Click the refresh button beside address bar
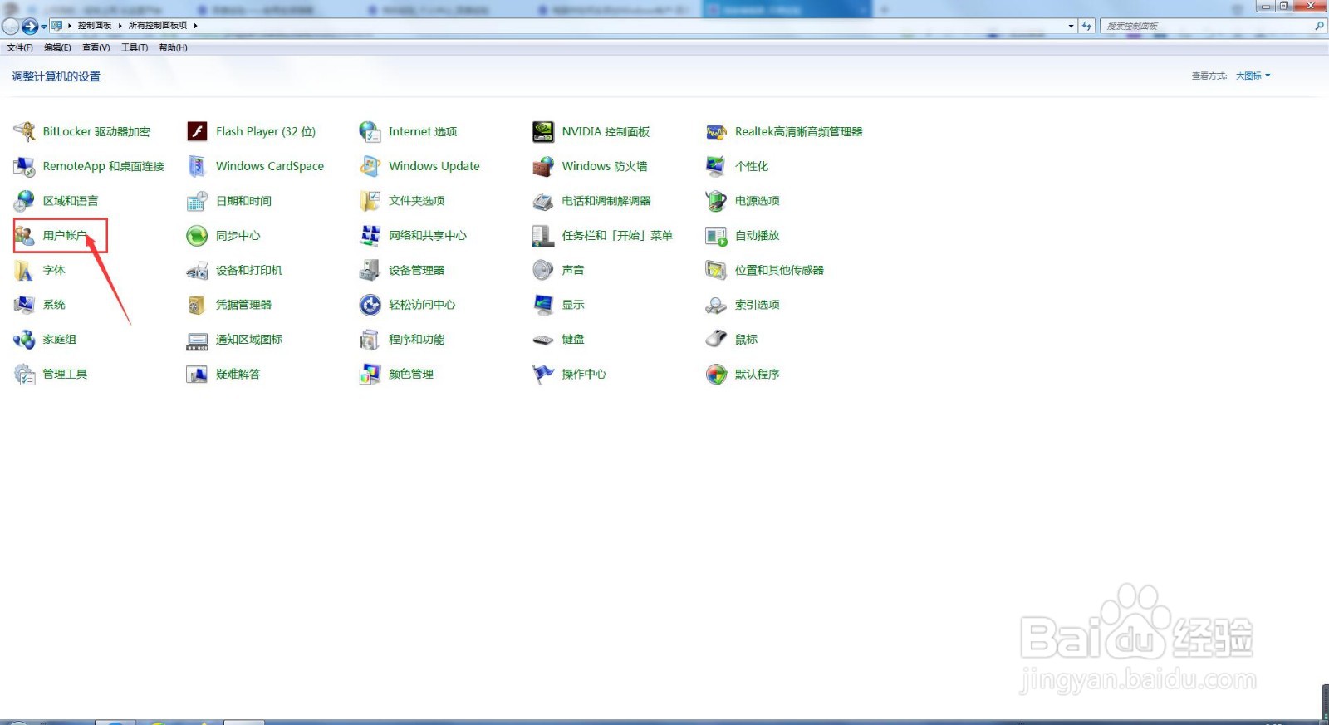Viewport: 1329px width, 725px height. pos(1086,26)
